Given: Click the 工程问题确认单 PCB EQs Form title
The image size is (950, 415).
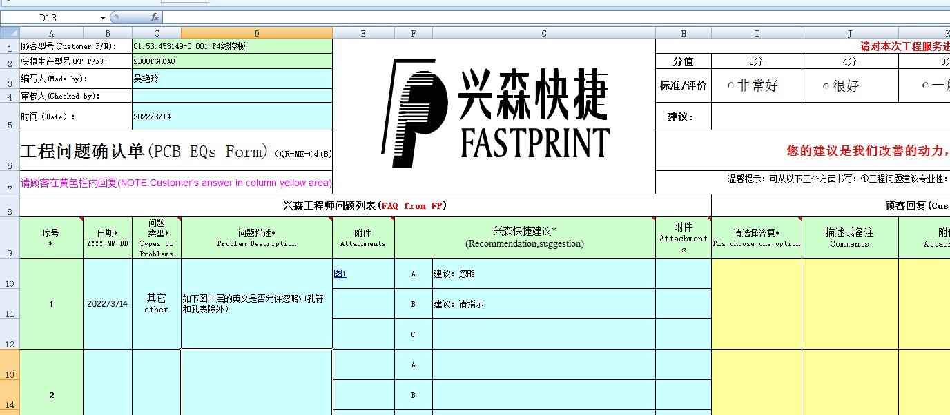Looking at the screenshot, I should (x=176, y=151).
